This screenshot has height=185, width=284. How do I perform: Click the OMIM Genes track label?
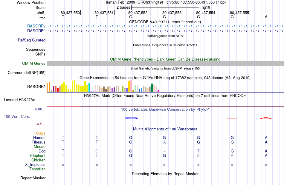tap(34, 63)
